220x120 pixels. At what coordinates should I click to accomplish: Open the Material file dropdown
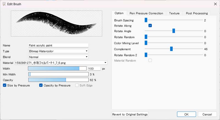(61, 63)
